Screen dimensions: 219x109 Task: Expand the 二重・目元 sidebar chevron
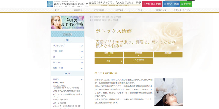82,52
